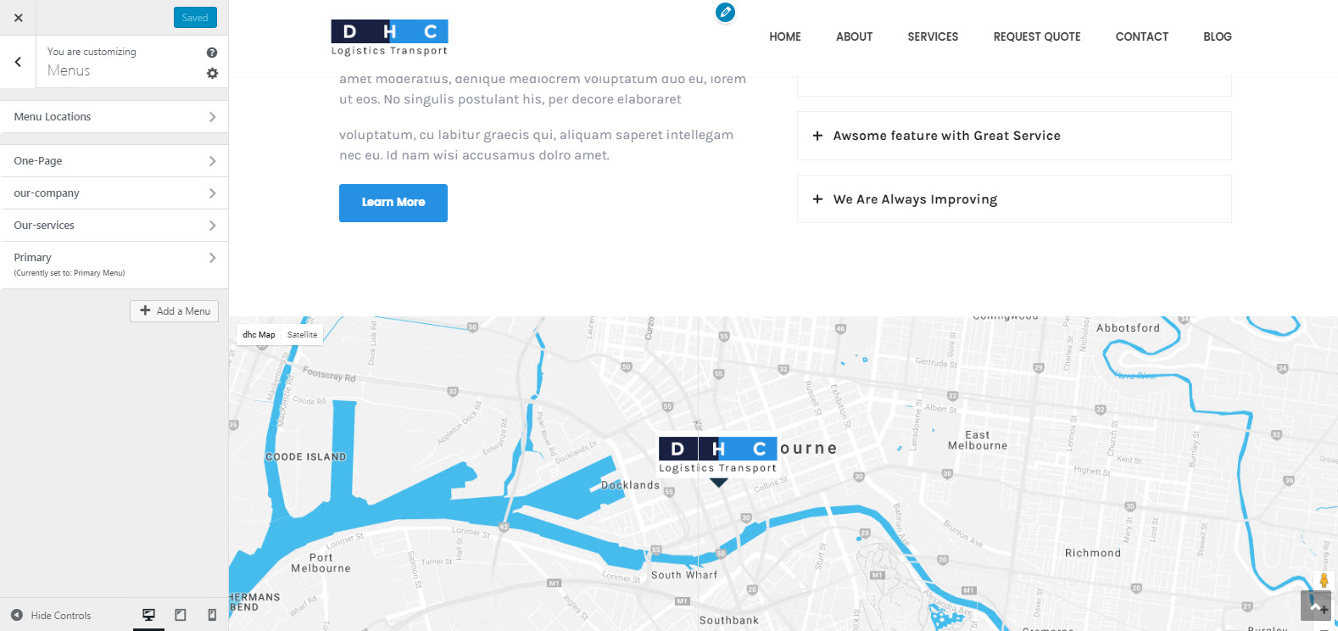
Task: Hide Controls to collapse the sidebar
Action: tap(51, 616)
